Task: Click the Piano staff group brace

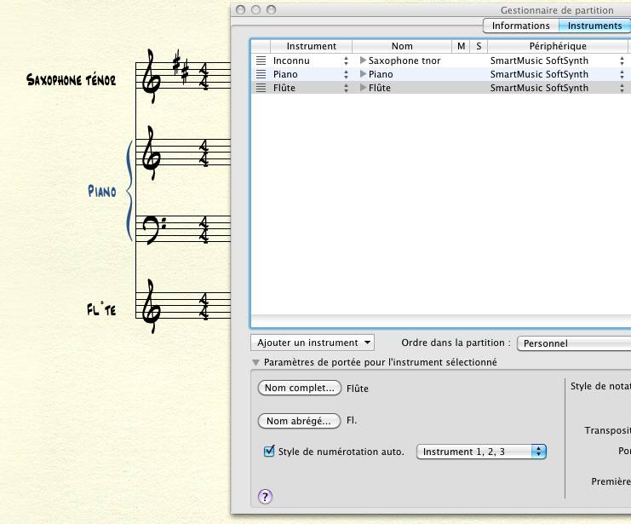Action: coord(129,191)
